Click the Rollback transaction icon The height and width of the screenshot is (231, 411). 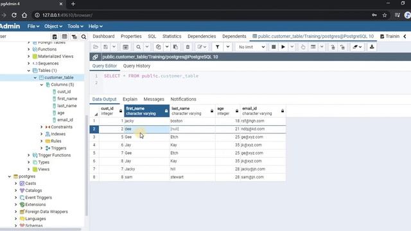point(342,47)
